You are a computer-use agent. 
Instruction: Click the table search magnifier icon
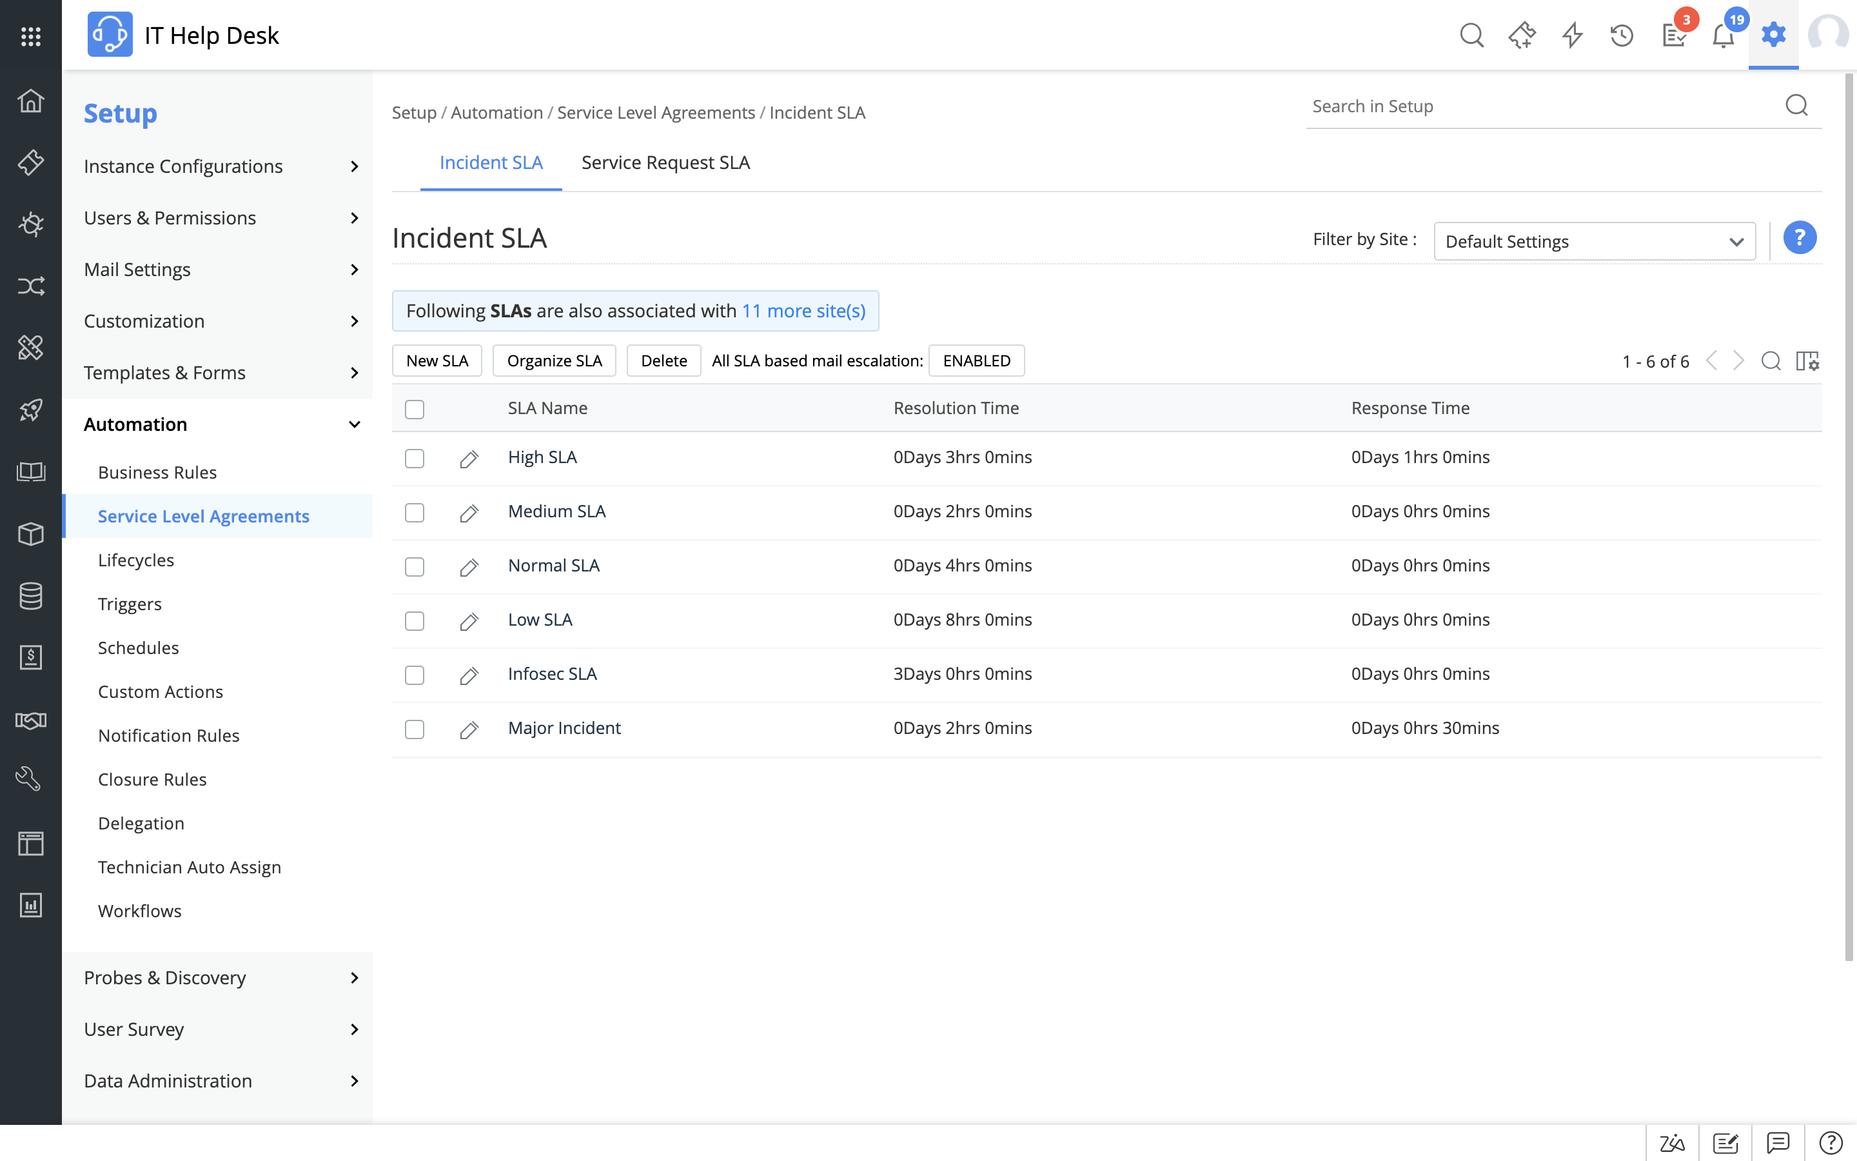1771,361
